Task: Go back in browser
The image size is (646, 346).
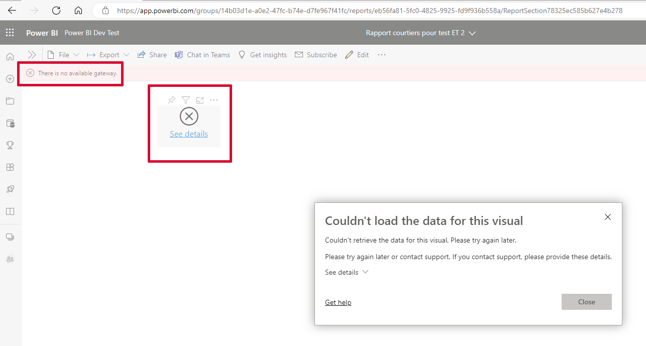Action: pyautogui.click(x=12, y=10)
